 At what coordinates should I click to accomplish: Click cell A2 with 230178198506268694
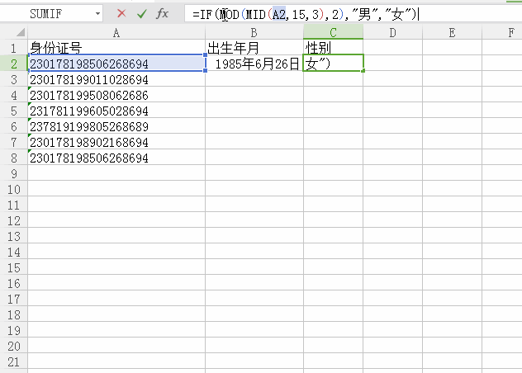[116, 64]
